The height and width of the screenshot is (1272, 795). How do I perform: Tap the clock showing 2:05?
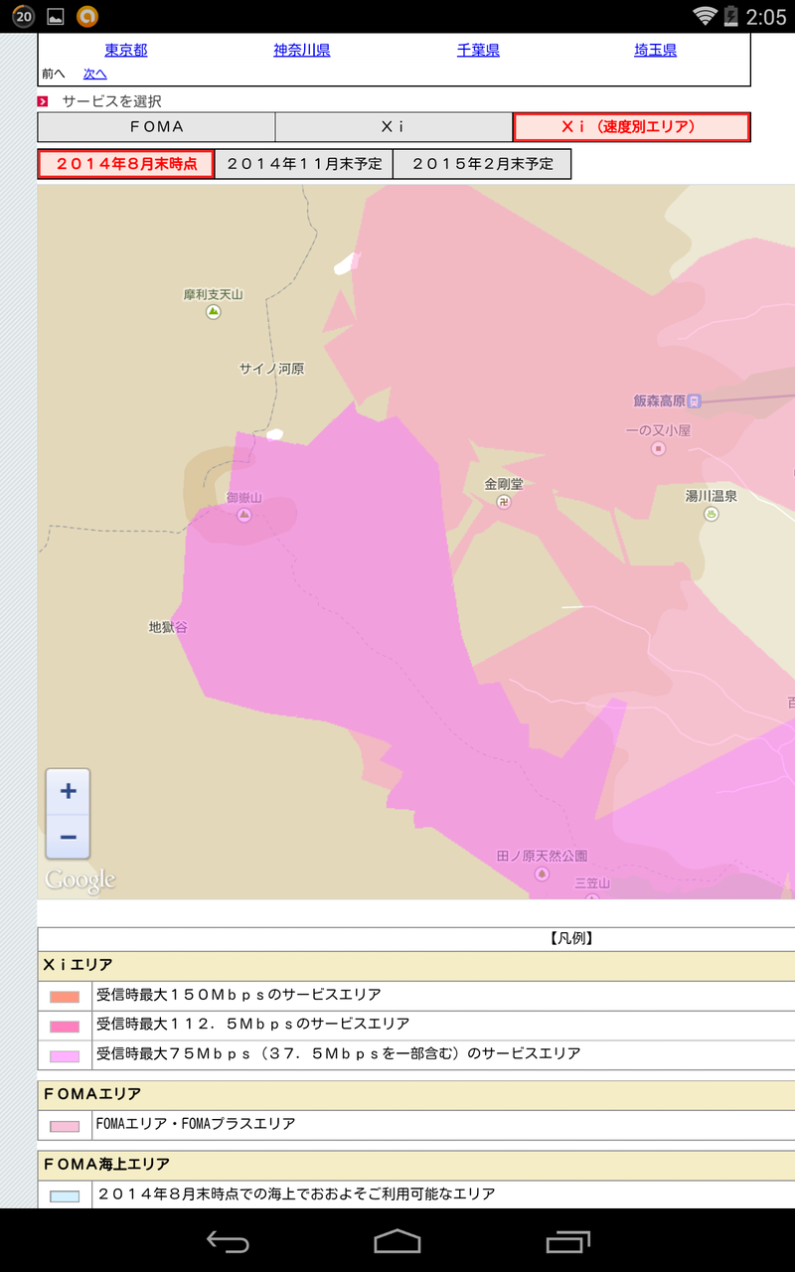pos(767,16)
